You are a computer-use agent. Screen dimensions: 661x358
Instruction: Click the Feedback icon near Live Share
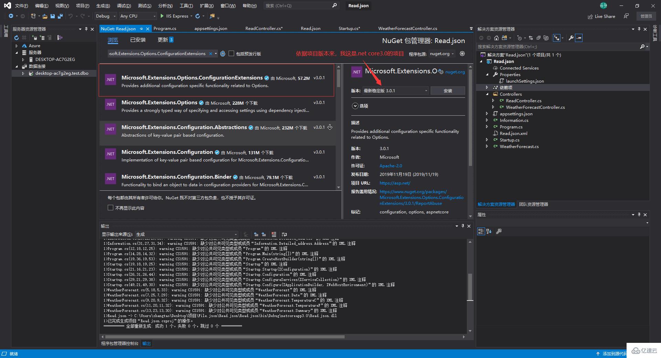coord(626,16)
